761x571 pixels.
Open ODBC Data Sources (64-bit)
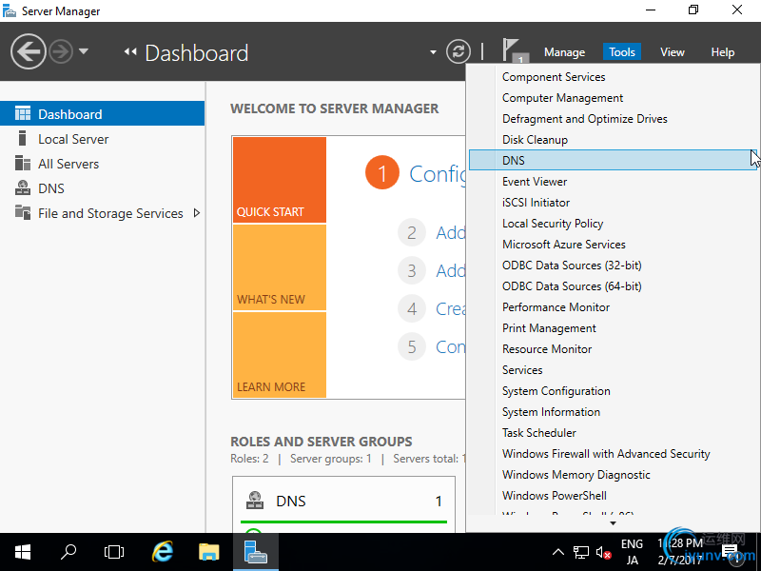pyautogui.click(x=572, y=286)
